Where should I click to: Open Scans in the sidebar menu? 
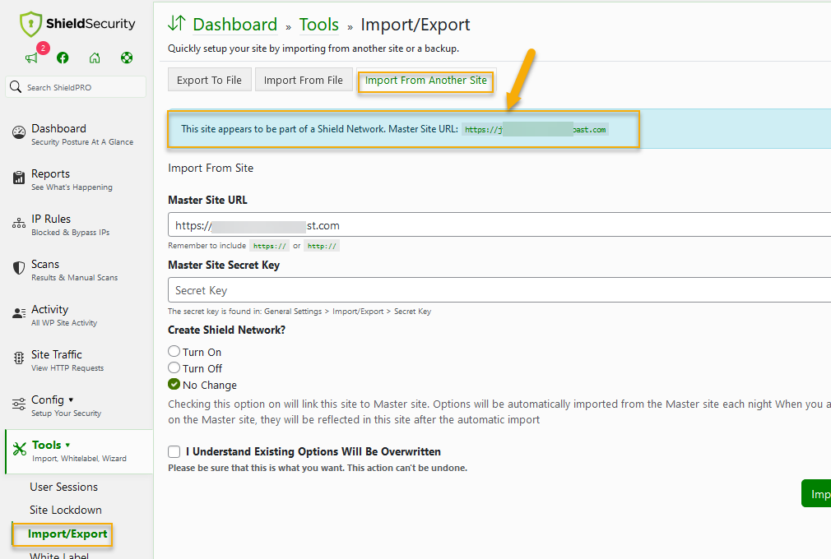(74, 270)
